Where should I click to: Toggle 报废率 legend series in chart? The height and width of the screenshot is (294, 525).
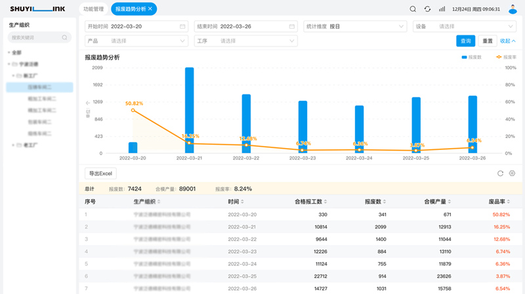pos(506,58)
